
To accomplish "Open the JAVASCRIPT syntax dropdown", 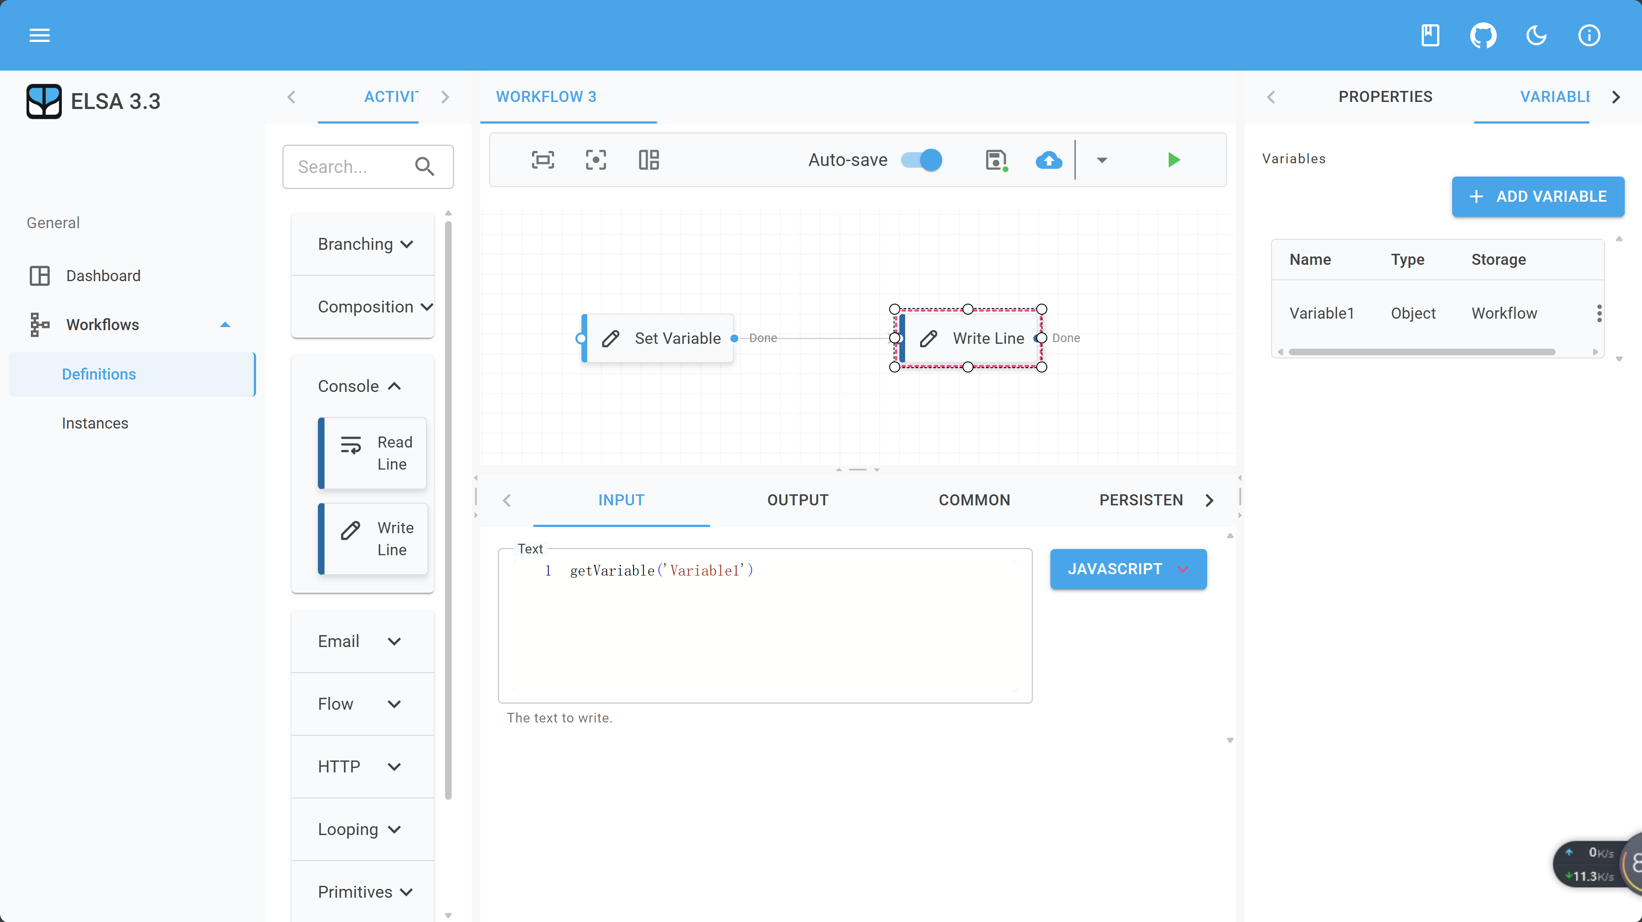I will (x=1128, y=568).
